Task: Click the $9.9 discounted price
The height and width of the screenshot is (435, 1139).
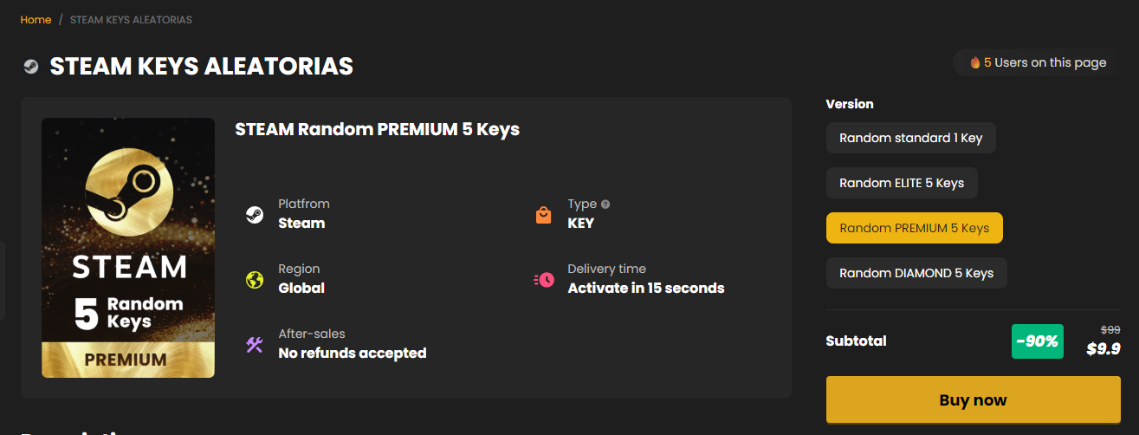Action: [x=1103, y=348]
